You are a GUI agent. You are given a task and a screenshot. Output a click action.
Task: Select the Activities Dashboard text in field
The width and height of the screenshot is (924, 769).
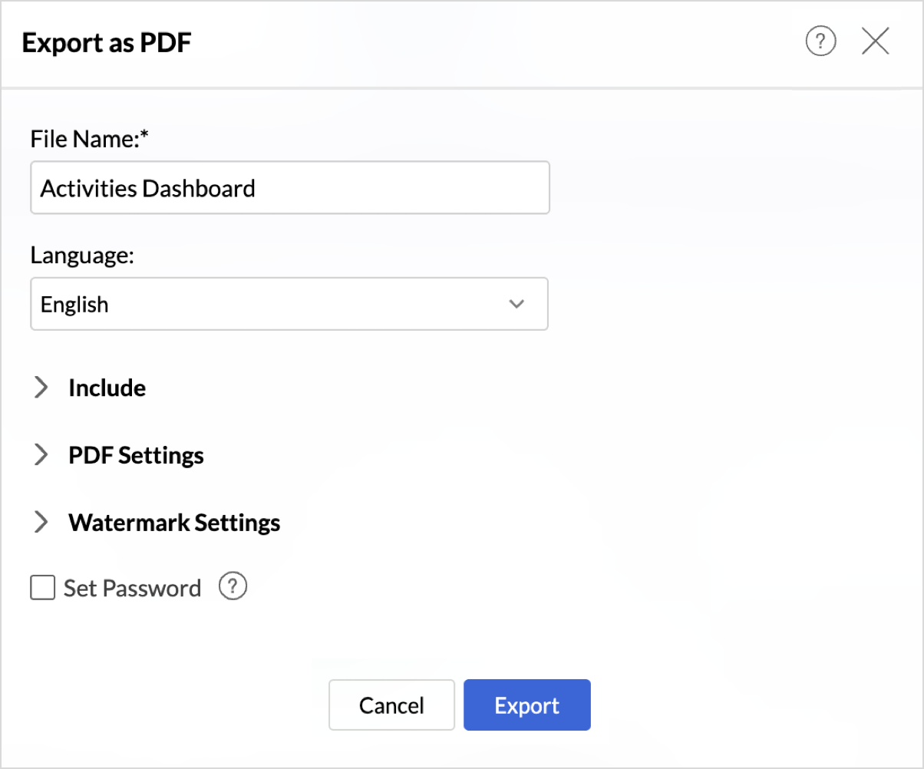coord(147,188)
